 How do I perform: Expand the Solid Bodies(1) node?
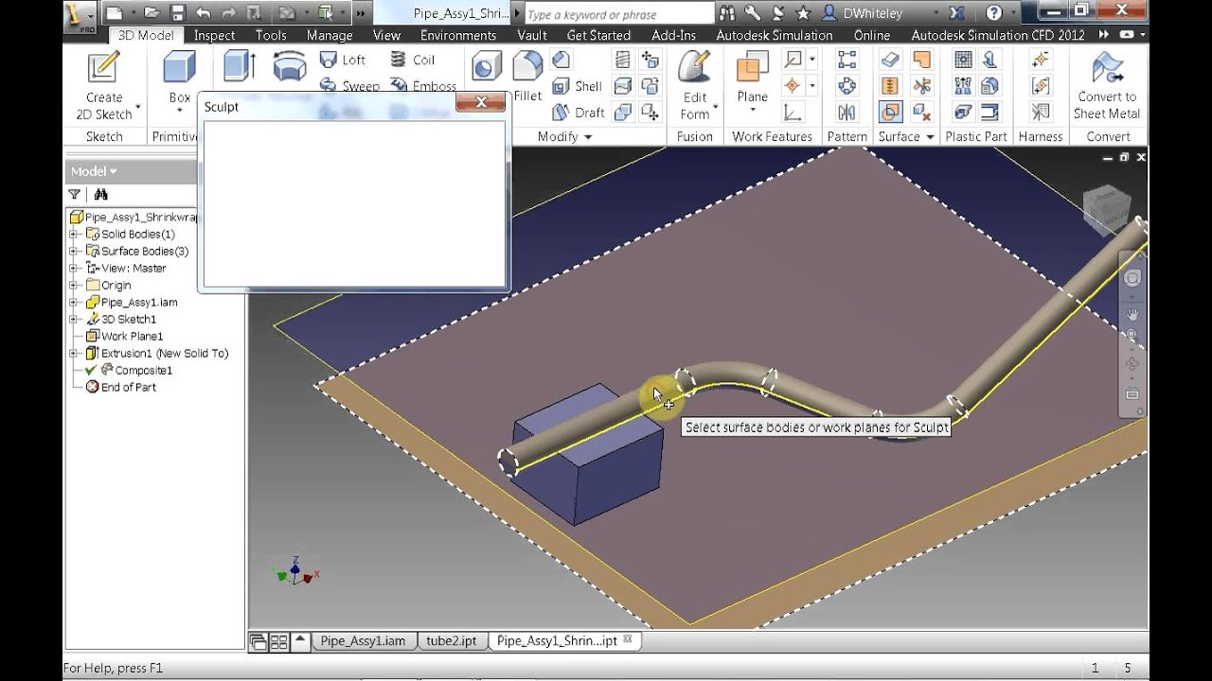(74, 235)
